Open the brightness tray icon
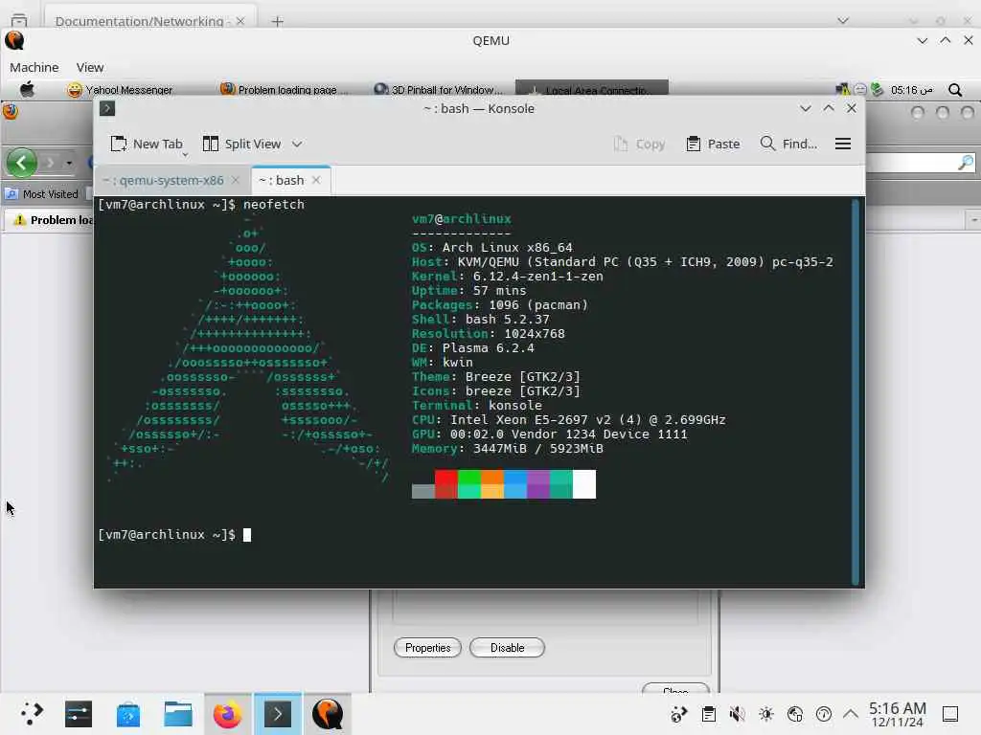The width and height of the screenshot is (981, 735). click(x=765, y=714)
